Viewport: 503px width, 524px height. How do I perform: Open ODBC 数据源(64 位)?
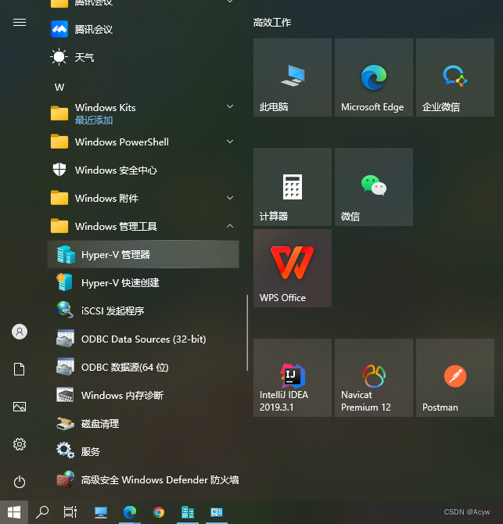click(x=143, y=367)
